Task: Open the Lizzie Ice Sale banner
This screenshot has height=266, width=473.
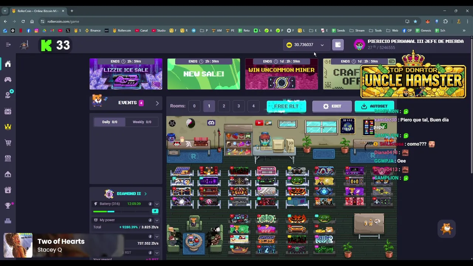Action: 126,74
